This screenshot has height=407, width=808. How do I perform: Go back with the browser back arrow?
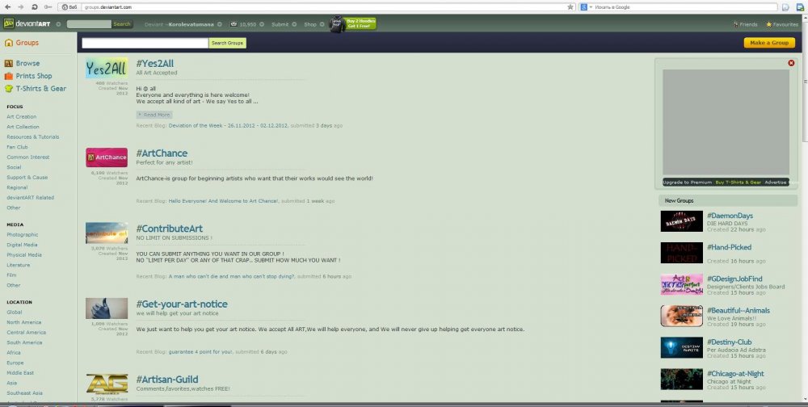click(x=8, y=6)
